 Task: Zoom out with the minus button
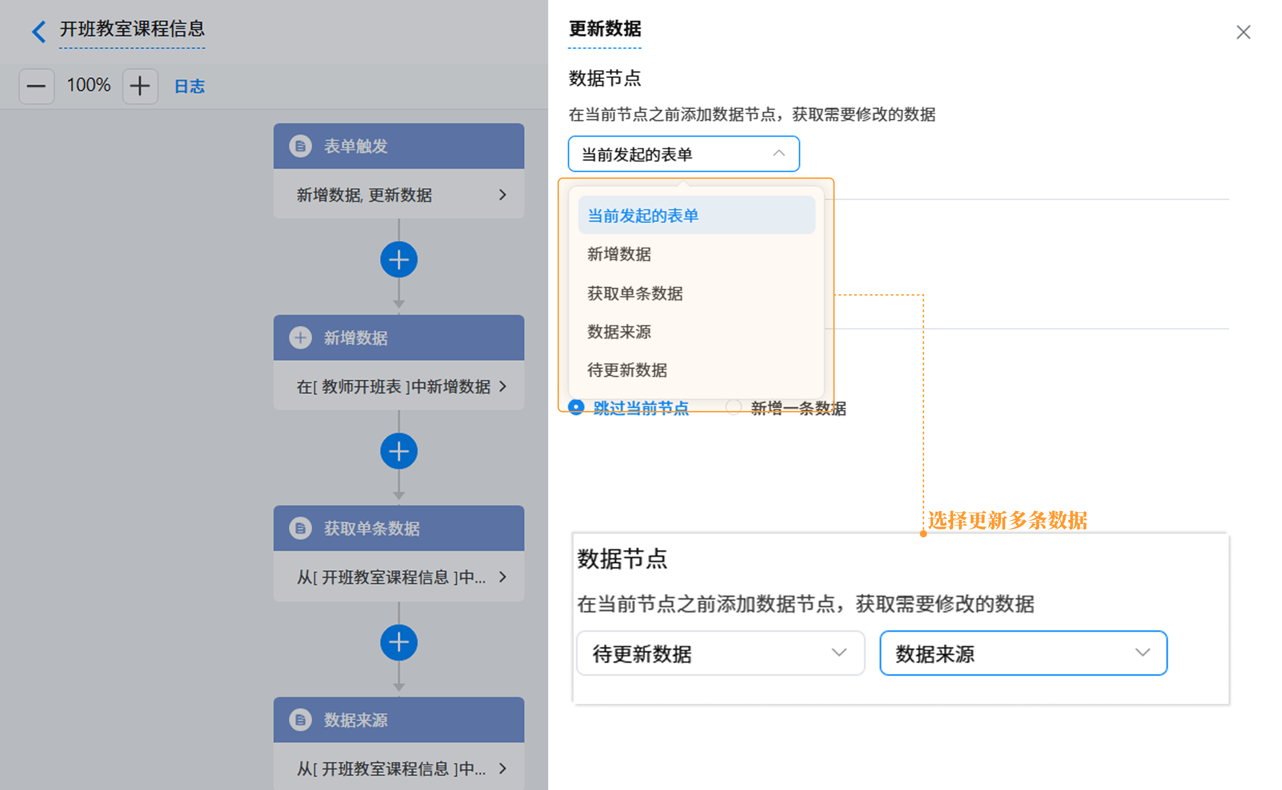tap(37, 86)
